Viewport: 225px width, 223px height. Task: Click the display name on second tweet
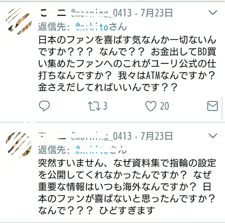52,136
